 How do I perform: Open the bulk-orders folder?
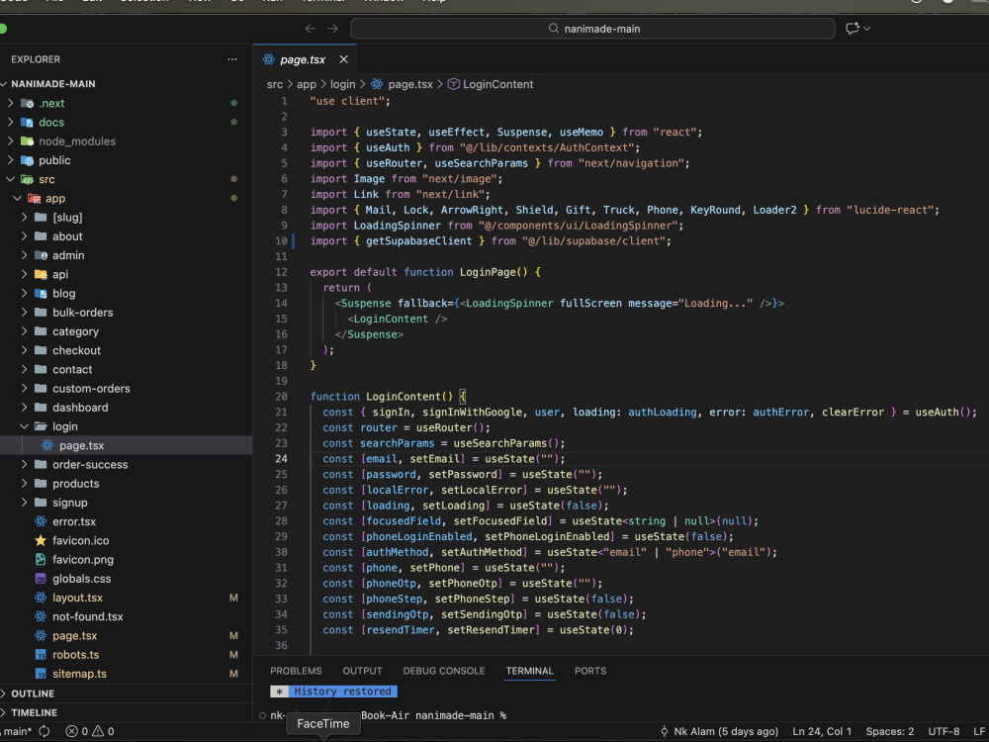click(x=83, y=313)
